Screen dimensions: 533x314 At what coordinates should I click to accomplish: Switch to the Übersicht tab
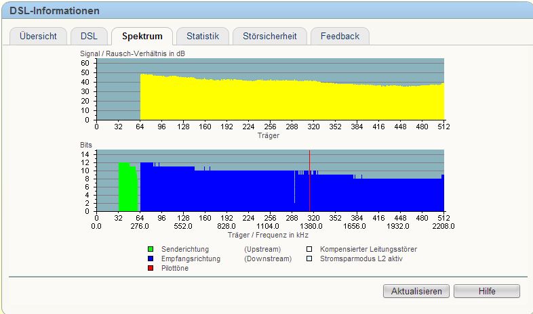pos(38,37)
